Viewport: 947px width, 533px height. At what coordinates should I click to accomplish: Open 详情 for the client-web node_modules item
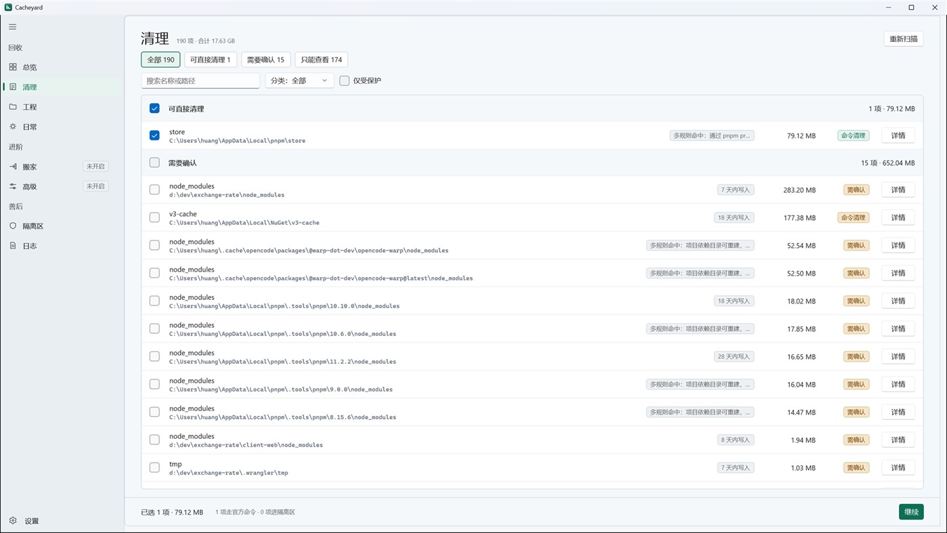click(x=898, y=440)
